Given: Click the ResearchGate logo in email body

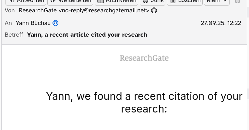Looking at the screenshot, I should (144, 58).
